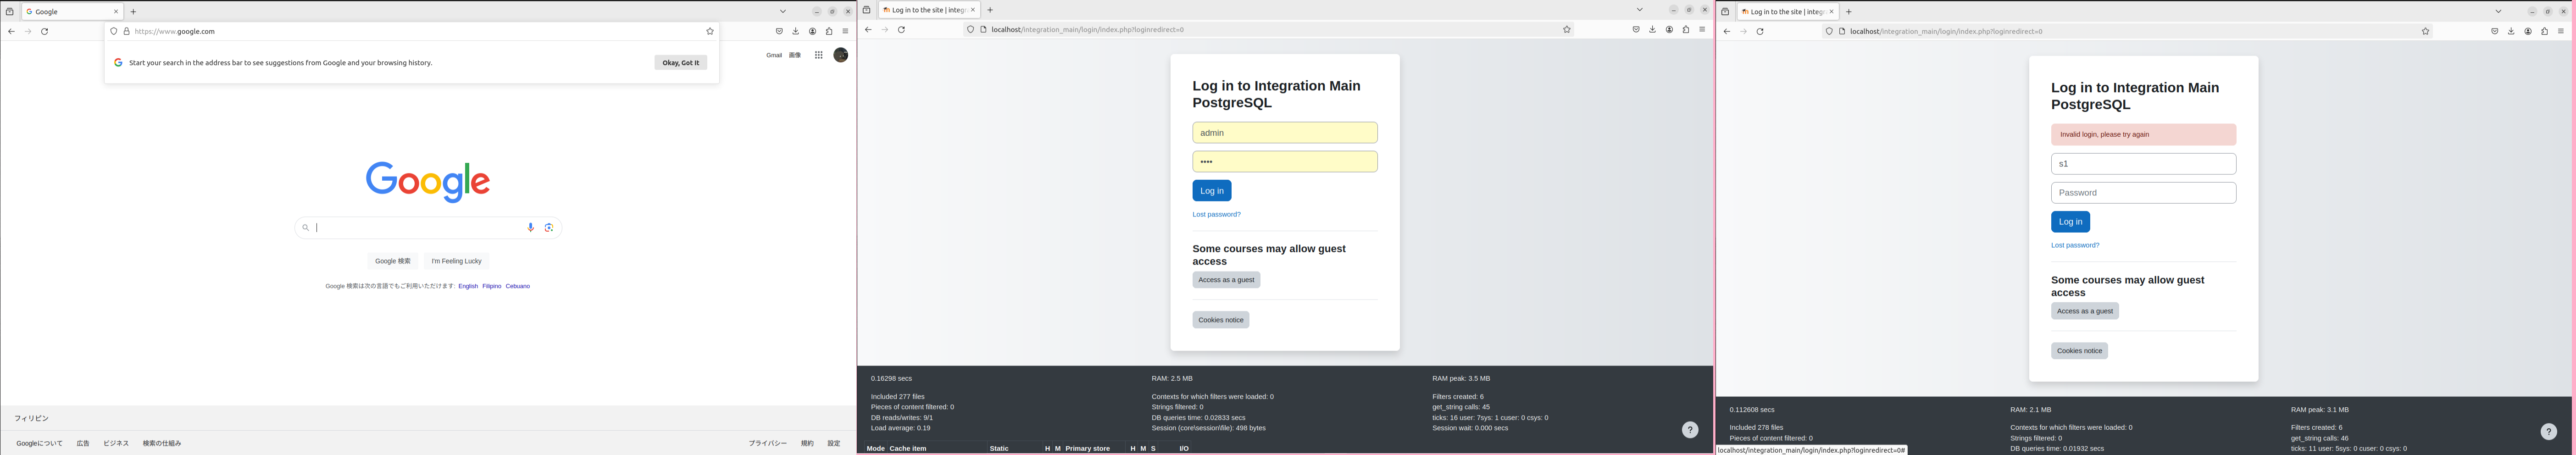Expand list-all-tabs chevron in middle login window

(1640, 10)
